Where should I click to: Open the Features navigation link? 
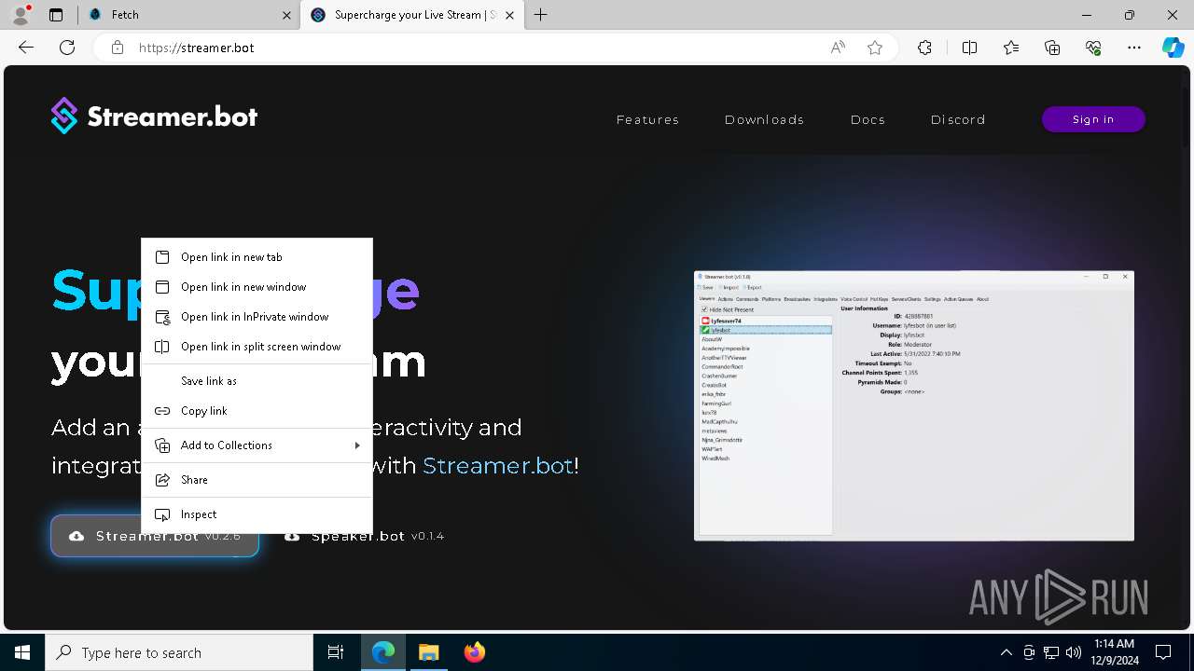point(647,119)
